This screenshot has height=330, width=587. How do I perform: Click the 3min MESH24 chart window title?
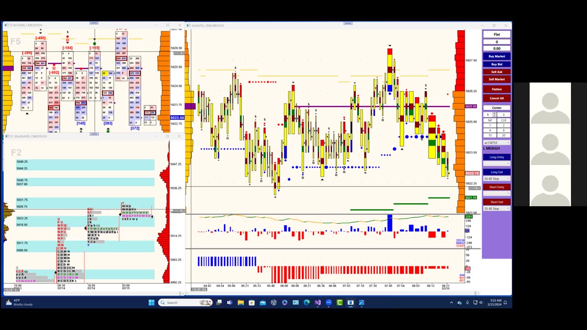(209, 26)
